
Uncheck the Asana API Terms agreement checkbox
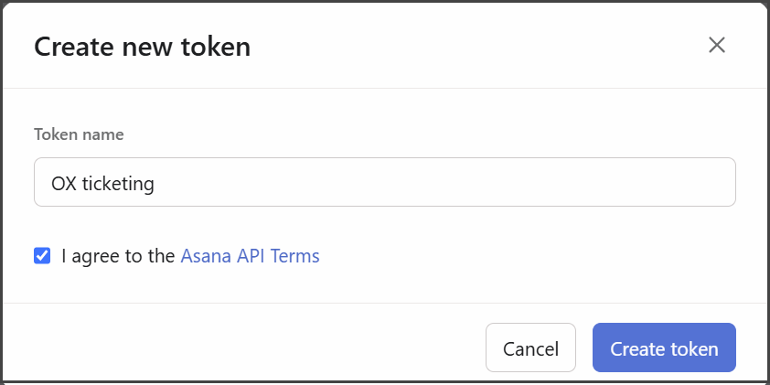42,256
